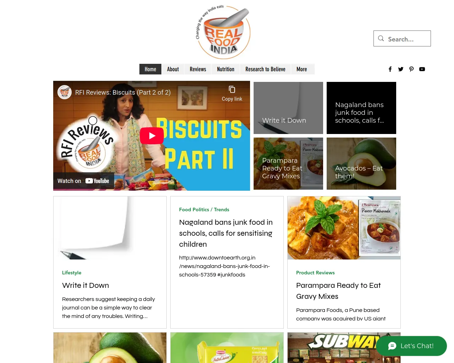Click the Real Food India logo
454x363 pixels.
click(x=223, y=32)
